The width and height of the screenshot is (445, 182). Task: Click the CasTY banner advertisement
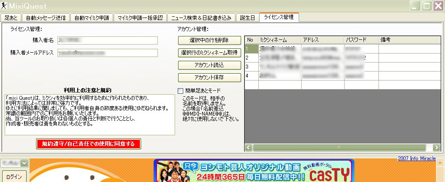pyautogui.click(x=254, y=171)
